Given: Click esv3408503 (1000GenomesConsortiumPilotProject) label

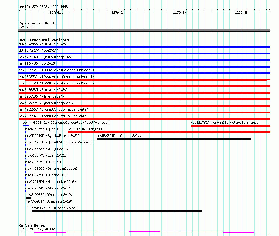Looking at the screenshot, I should 66,123.
